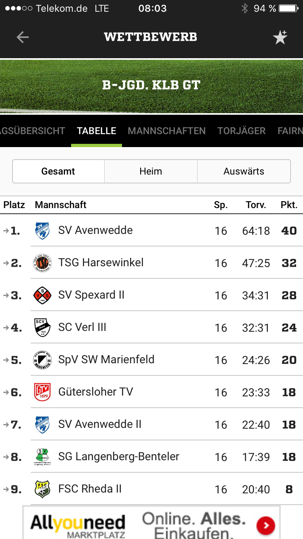Image resolution: width=303 pixels, height=539 pixels.
Task: Switch to the Heim table view
Action: pos(151,171)
